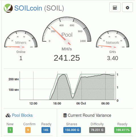Image resolution: width=136 pixels, height=137 pixels.
Task: Open the SOILcoin (SOIL) title link
Action: click(x=39, y=8)
